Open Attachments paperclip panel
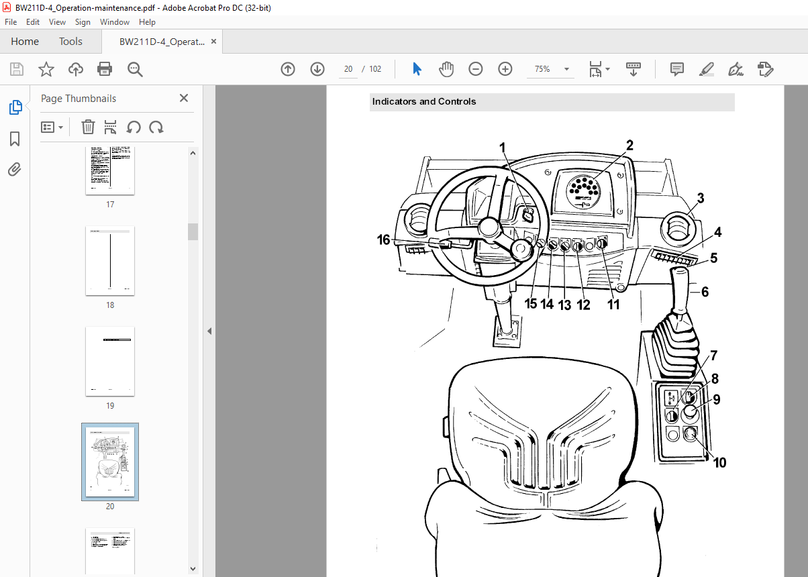The width and height of the screenshot is (808, 577). [x=15, y=169]
